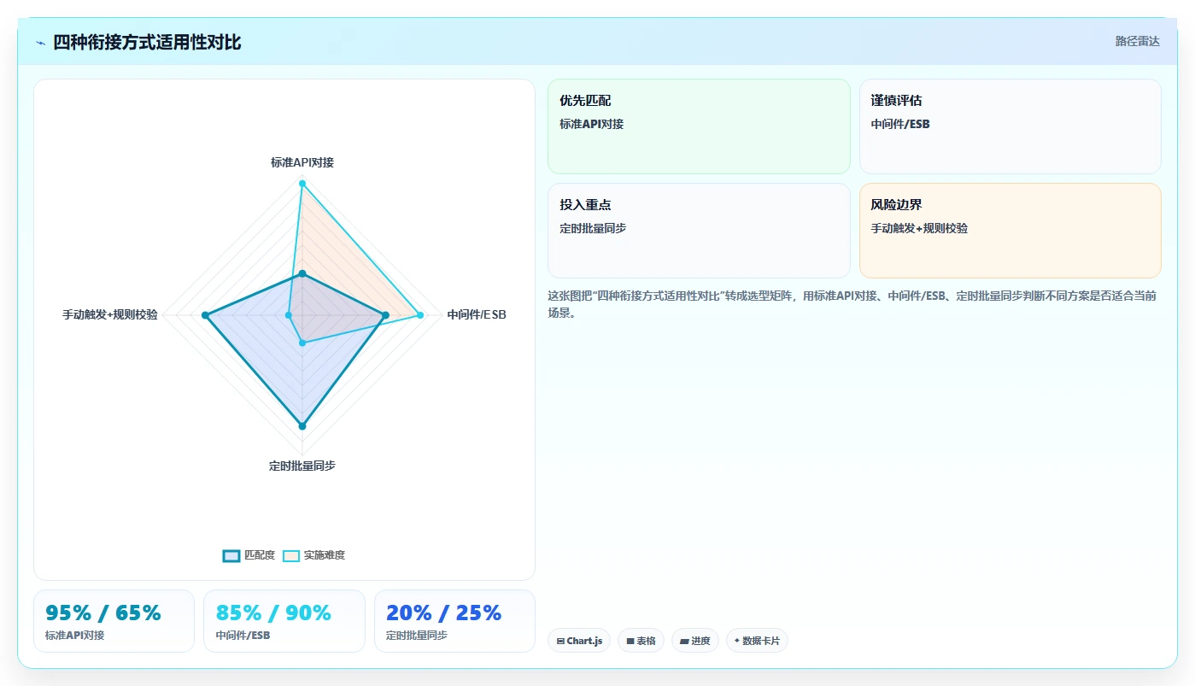The width and height of the screenshot is (1195, 686).
Task: Open the 谨慎评估 card
Action: coord(1010,126)
